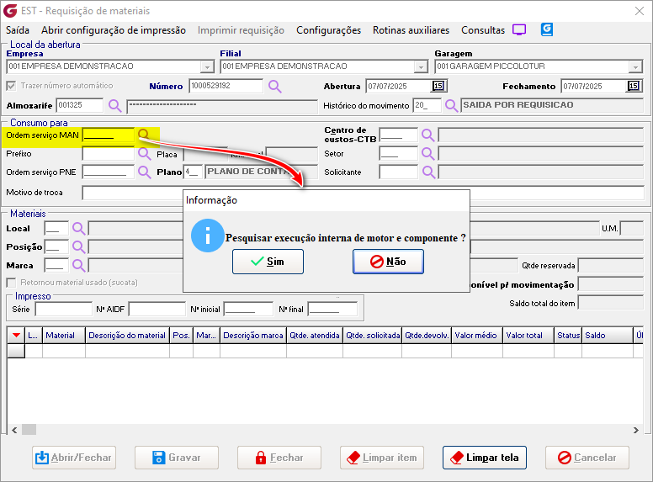The height and width of the screenshot is (482, 653).
Task: Click Ordem serviço PNE search magnifier
Action: tap(144, 172)
